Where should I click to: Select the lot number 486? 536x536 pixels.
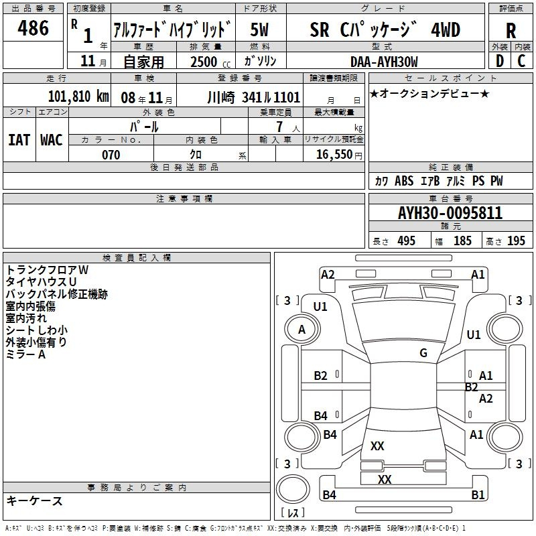[33, 28]
